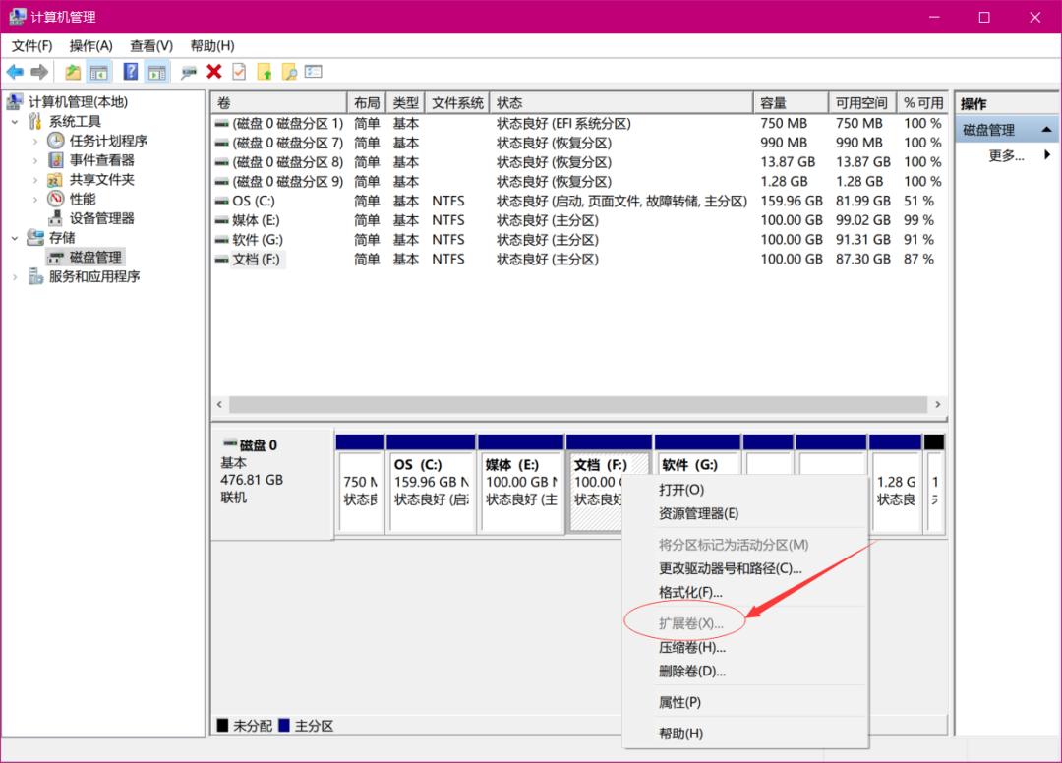The height and width of the screenshot is (763, 1062).
Task: Toggle the action pane toolbar icon
Action: [x=157, y=72]
